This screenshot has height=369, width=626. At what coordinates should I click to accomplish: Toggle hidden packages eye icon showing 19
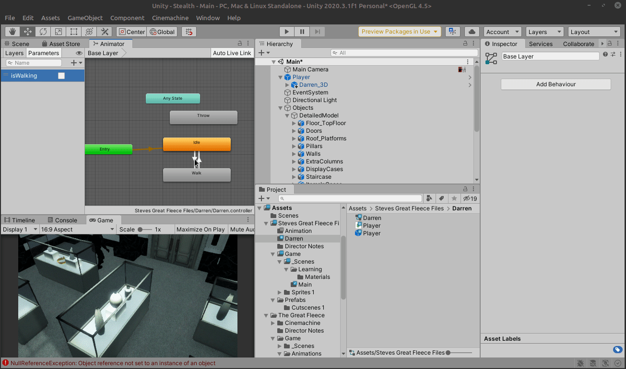coord(470,198)
